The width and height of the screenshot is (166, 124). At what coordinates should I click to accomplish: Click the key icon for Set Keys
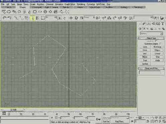tap(98, 119)
